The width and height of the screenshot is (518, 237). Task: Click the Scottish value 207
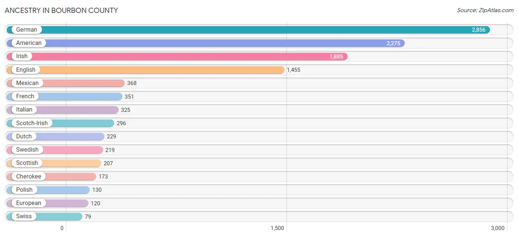pyautogui.click(x=108, y=163)
